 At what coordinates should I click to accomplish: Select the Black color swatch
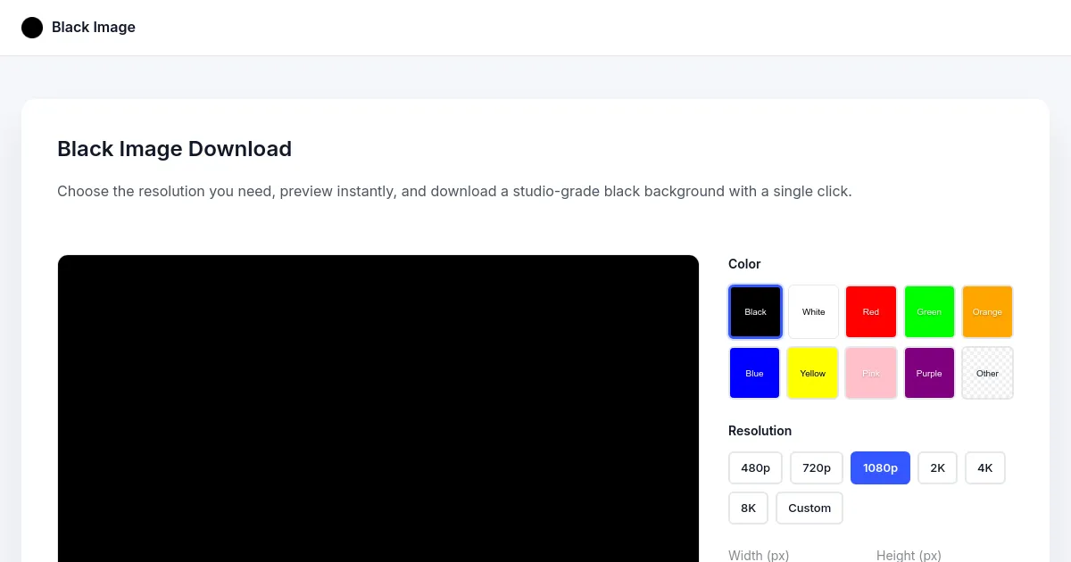[x=755, y=311]
